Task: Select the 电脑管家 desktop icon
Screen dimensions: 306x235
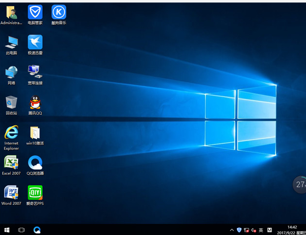Action: pos(35,13)
